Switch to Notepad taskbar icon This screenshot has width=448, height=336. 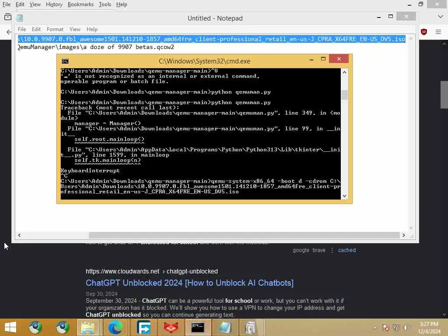tap(225, 327)
